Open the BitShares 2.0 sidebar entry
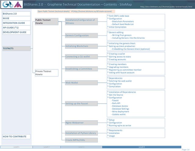Viewport: 195px width, 151px height. coord(16,14)
